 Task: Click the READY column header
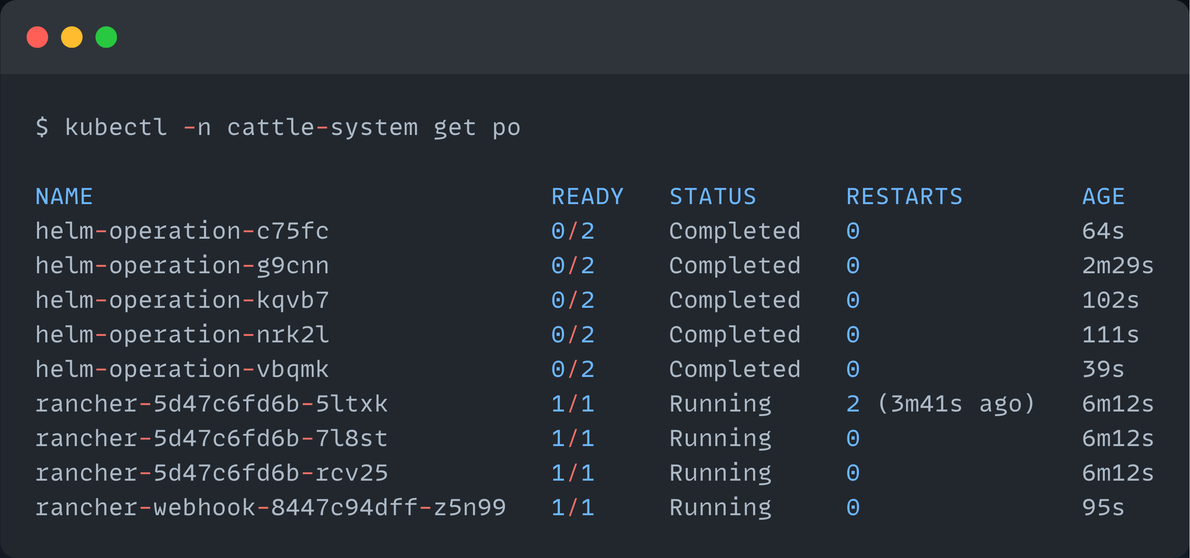(588, 195)
